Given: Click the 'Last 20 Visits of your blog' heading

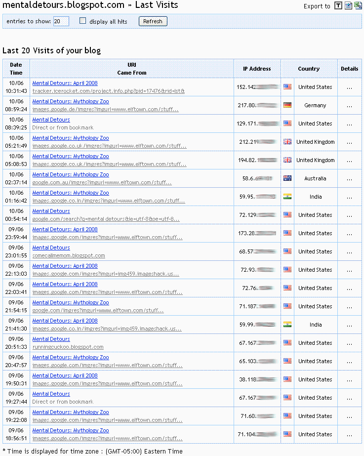Looking at the screenshot, I should coord(51,50).
